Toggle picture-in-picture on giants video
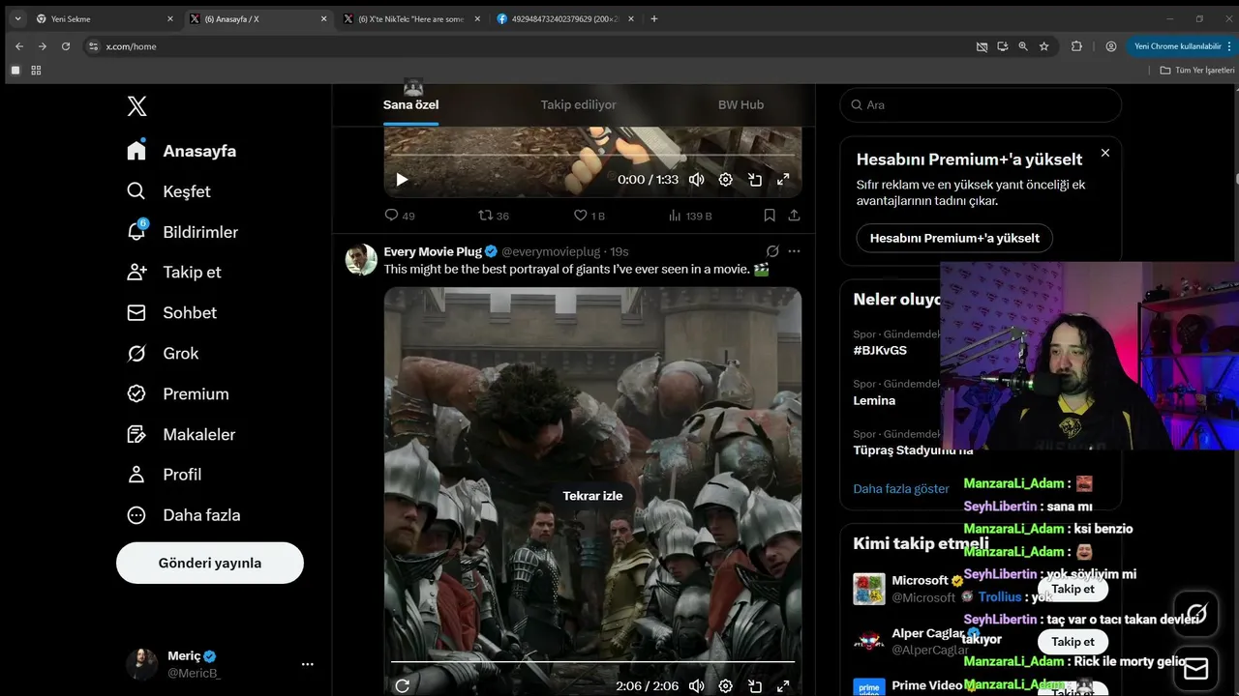This screenshot has width=1239, height=696. (x=754, y=685)
